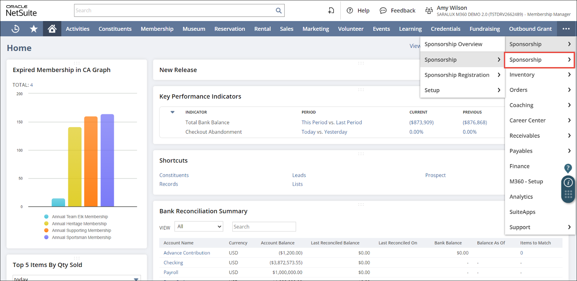The image size is (577, 281).
Task: Open the View dropdown set to All
Action: (199, 227)
